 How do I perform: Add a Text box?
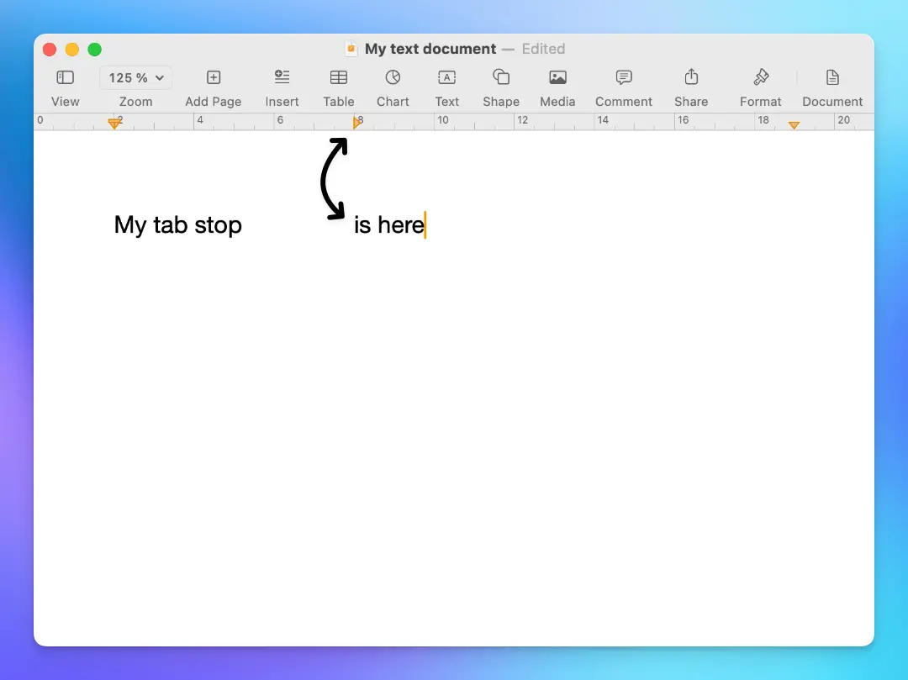coord(446,83)
